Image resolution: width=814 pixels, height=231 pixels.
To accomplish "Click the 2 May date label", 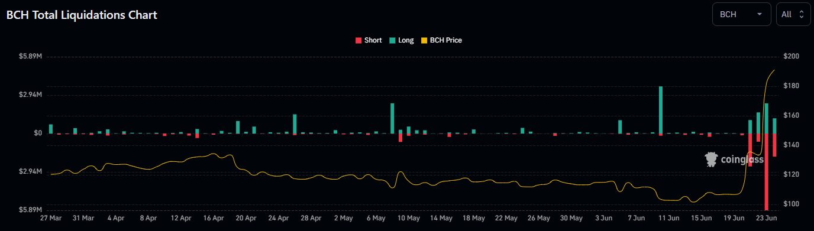I will tap(344, 218).
